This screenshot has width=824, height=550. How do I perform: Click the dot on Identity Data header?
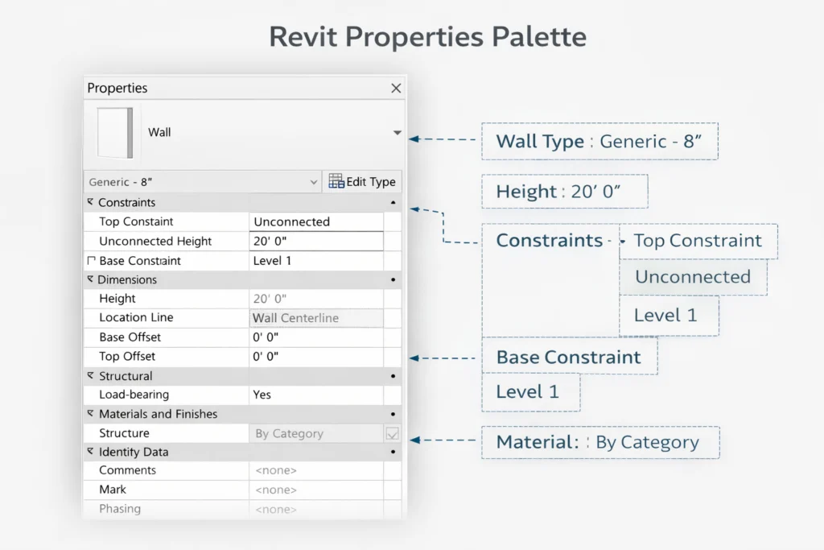[393, 452]
